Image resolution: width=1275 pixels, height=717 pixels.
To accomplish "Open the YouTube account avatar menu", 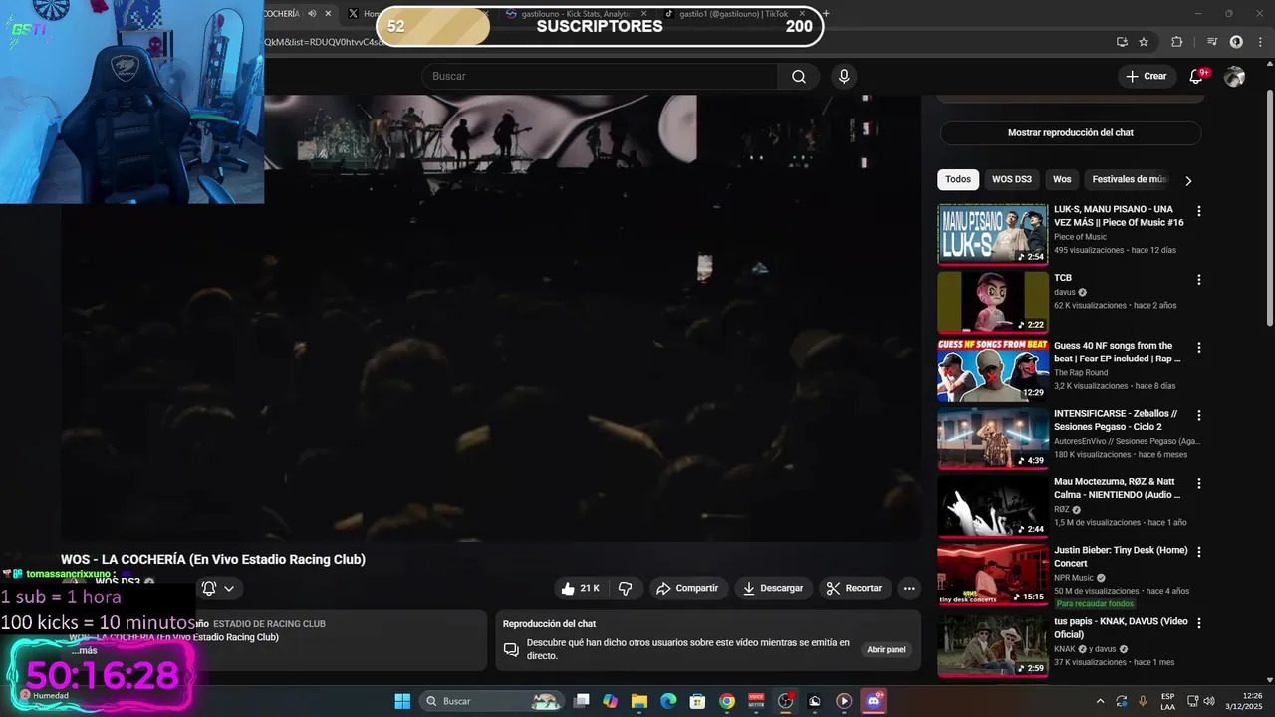I will (x=1234, y=77).
